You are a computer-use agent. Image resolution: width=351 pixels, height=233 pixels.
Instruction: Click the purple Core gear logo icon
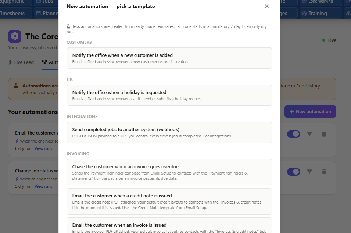[x=15, y=36]
